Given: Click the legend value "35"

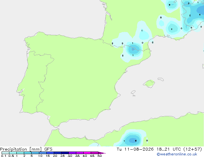Looking at the screenshot, I should [77, 156].
